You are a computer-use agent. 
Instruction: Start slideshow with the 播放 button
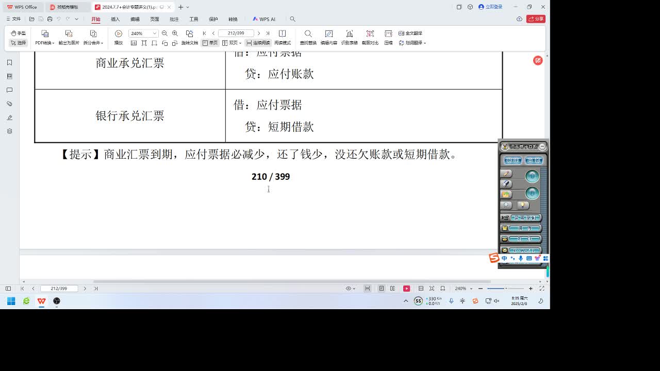coord(119,38)
